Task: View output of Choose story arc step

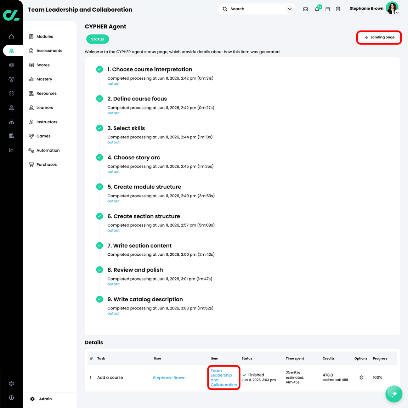Action: [x=113, y=172]
